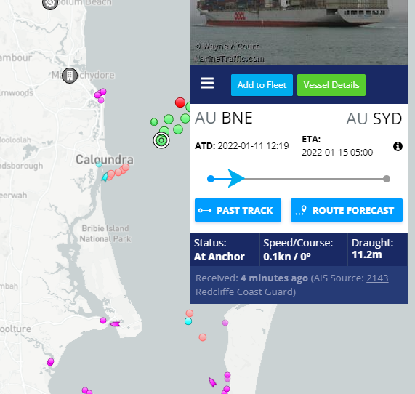Click the OOCL vessel photo
The image size is (415, 394).
pos(299,32)
